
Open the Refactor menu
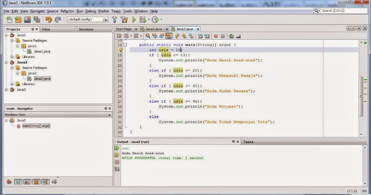pos(67,11)
